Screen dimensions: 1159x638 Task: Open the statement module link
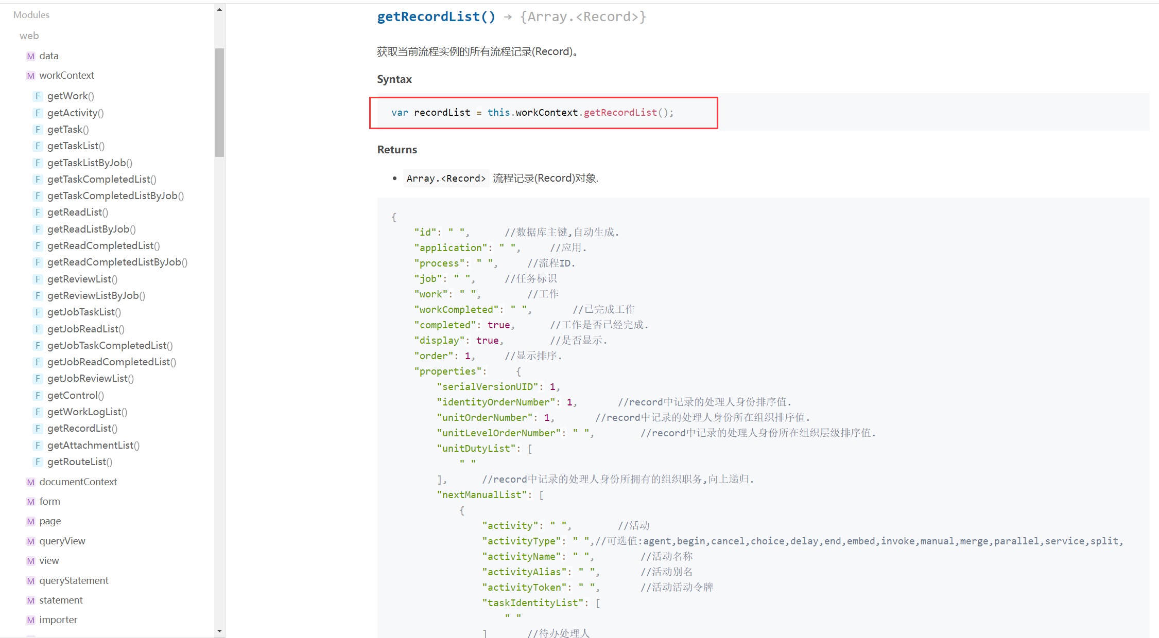(x=61, y=600)
